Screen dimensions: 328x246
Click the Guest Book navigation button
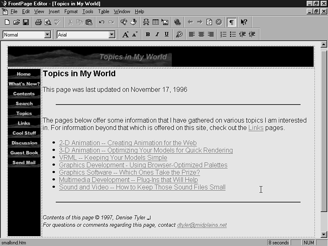pos(24,153)
